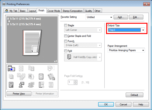Click the Printer View button
The height and width of the screenshot is (110, 152).
[19, 94]
